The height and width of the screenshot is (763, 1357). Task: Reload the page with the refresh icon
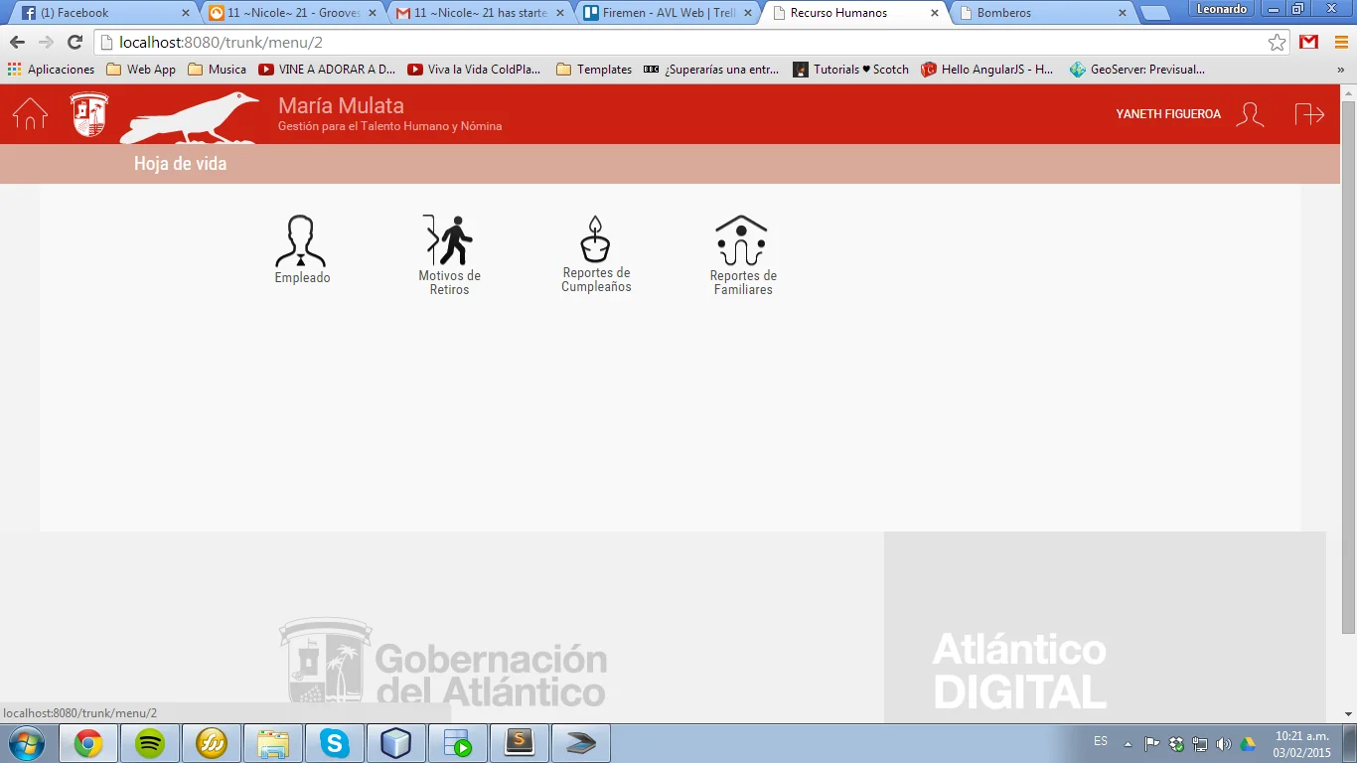point(75,43)
